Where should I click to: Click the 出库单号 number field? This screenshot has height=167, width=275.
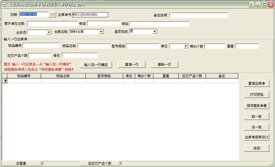coord(90,15)
